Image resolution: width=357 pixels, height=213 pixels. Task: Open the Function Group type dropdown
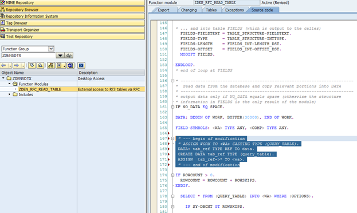pyautogui.click(x=51, y=49)
